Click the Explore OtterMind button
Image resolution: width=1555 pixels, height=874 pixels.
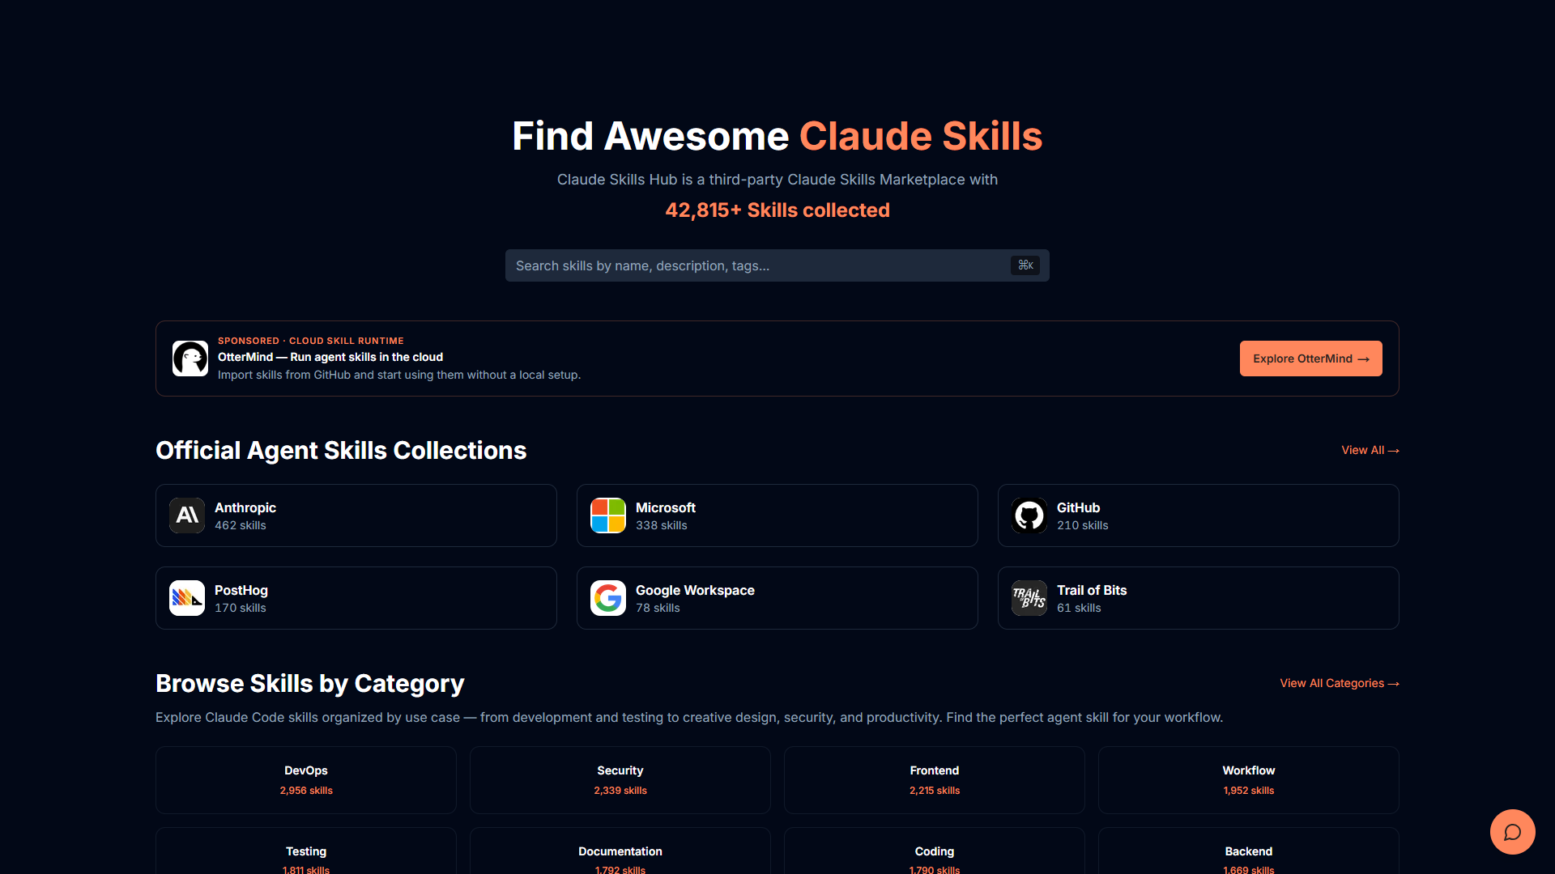[x=1310, y=359]
